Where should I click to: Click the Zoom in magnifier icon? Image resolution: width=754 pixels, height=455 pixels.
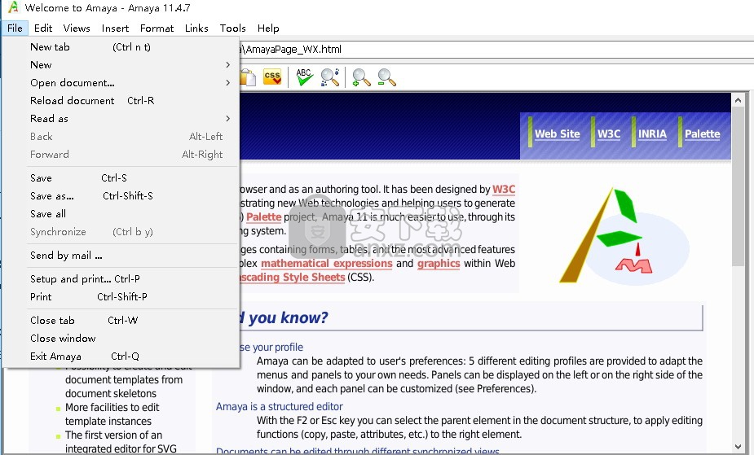click(x=360, y=77)
